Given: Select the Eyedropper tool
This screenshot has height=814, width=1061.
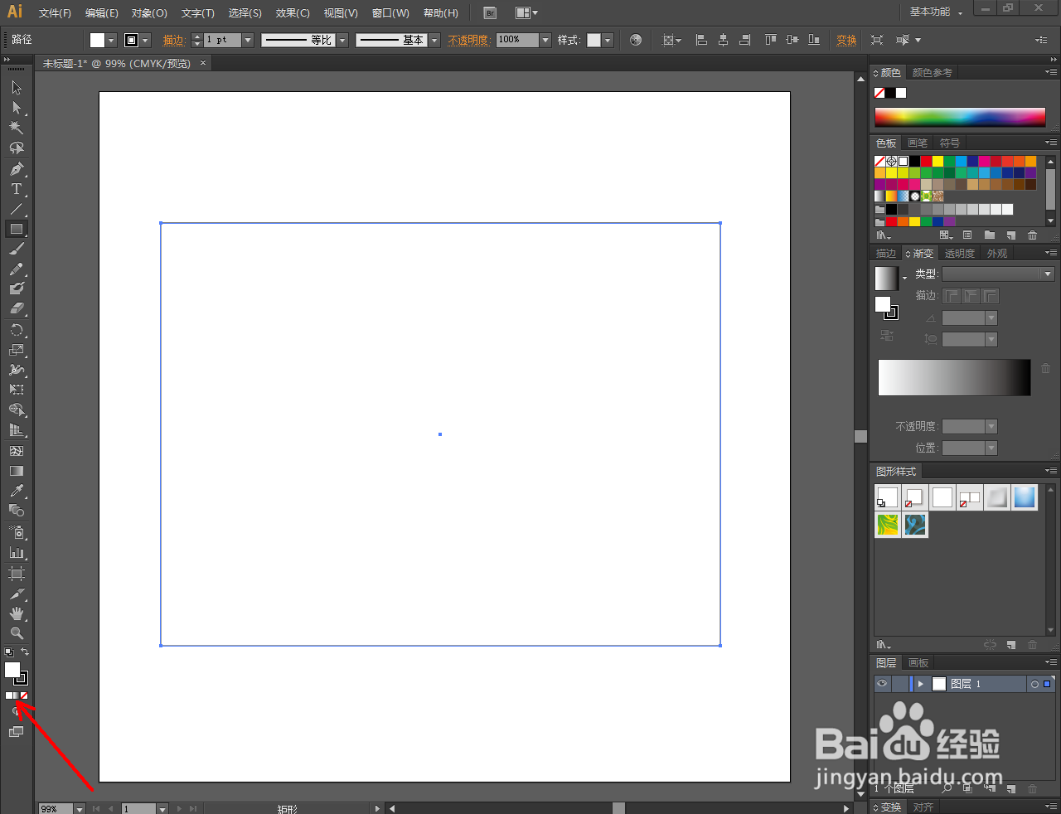Looking at the screenshot, I should click(17, 491).
